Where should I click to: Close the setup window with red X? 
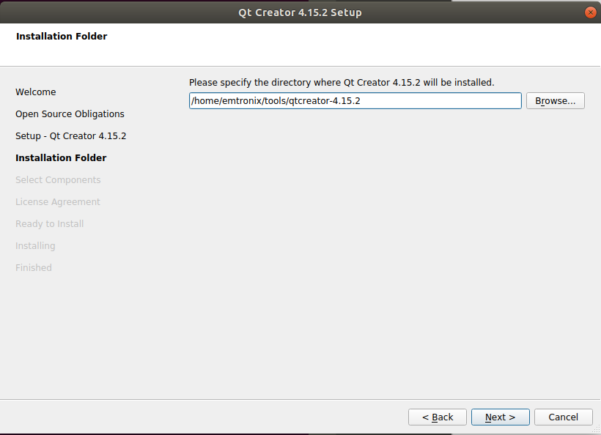pyautogui.click(x=590, y=12)
